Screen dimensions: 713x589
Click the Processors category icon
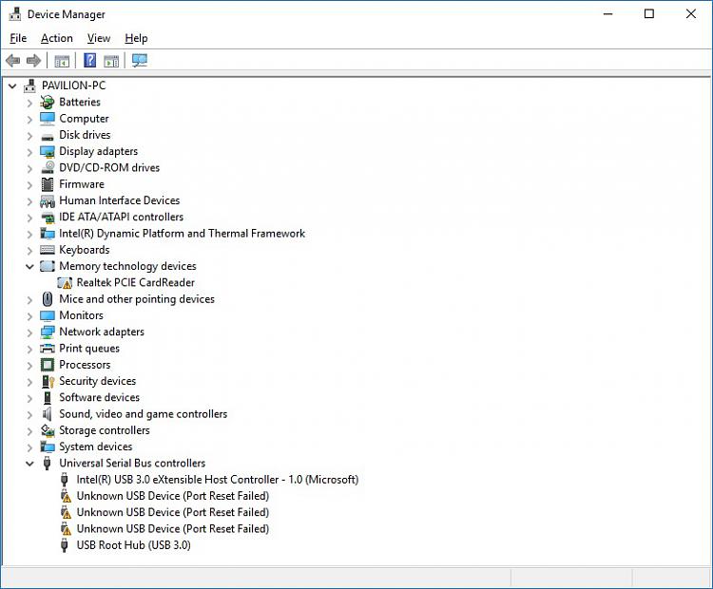[x=48, y=365]
